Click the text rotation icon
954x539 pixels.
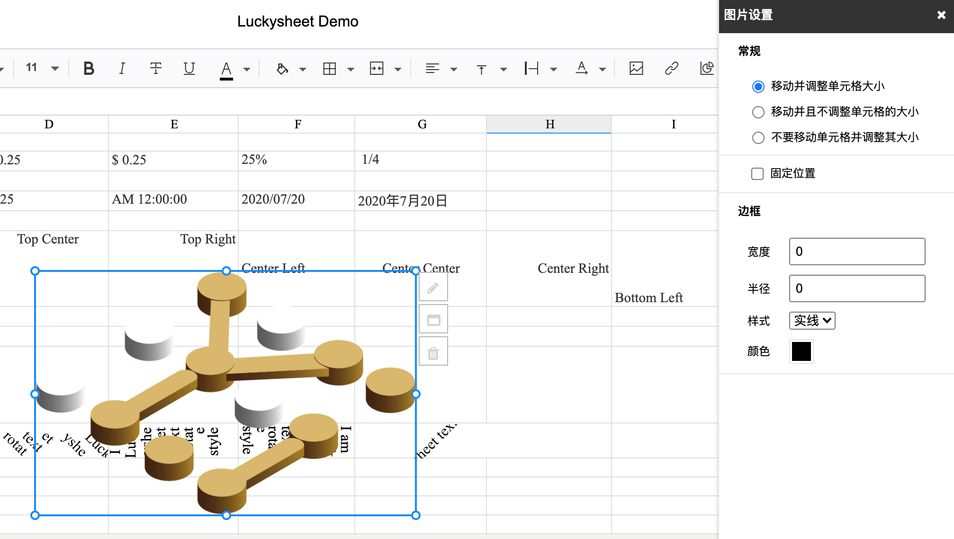click(x=582, y=69)
